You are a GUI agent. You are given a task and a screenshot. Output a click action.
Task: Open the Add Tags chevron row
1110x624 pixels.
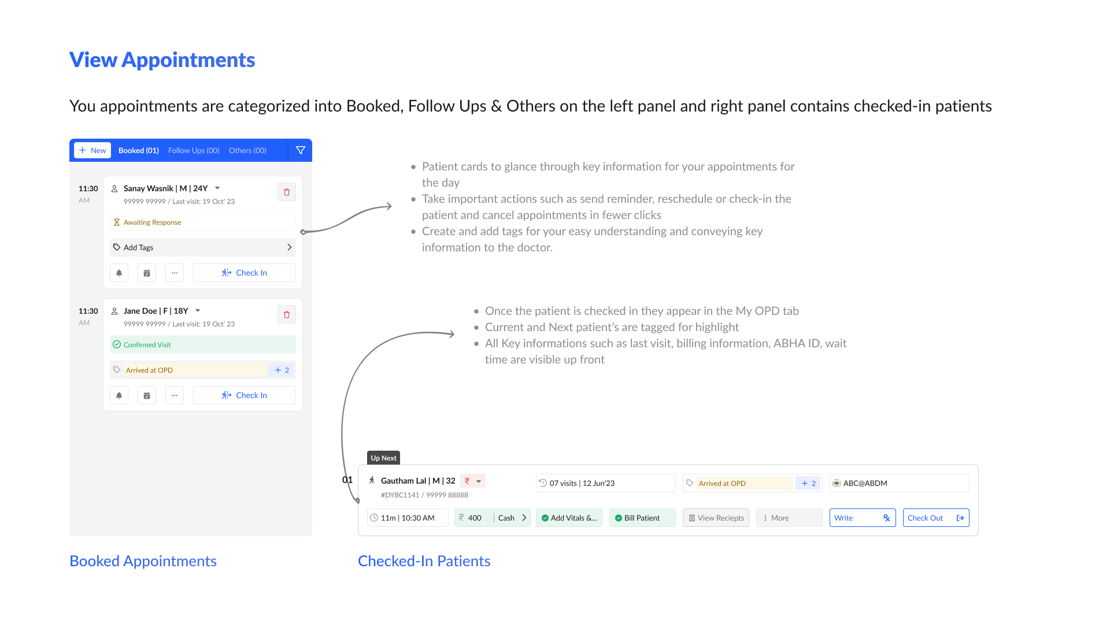coord(203,247)
